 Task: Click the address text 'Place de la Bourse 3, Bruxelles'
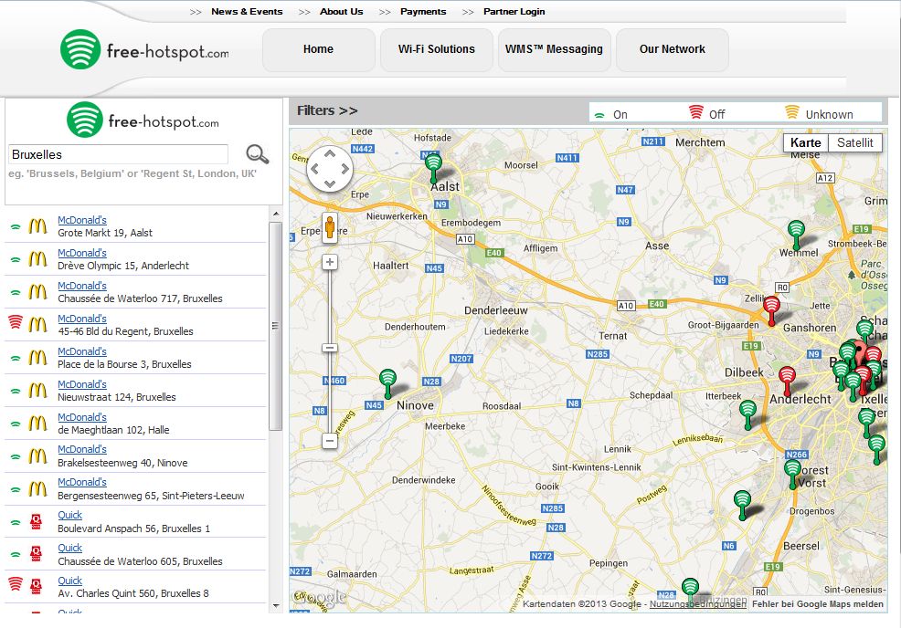[x=124, y=364]
